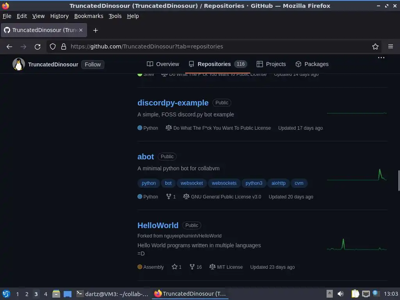Click the GNU General Public License v3.0 text
This screenshot has height=300, width=400.
(x=226, y=197)
